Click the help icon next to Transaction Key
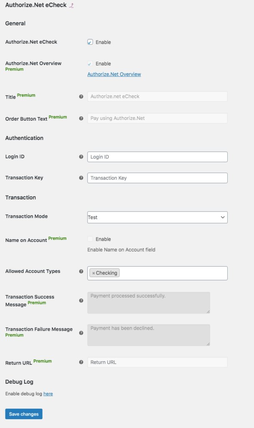Screen dimensions: 254x428 [81, 178]
